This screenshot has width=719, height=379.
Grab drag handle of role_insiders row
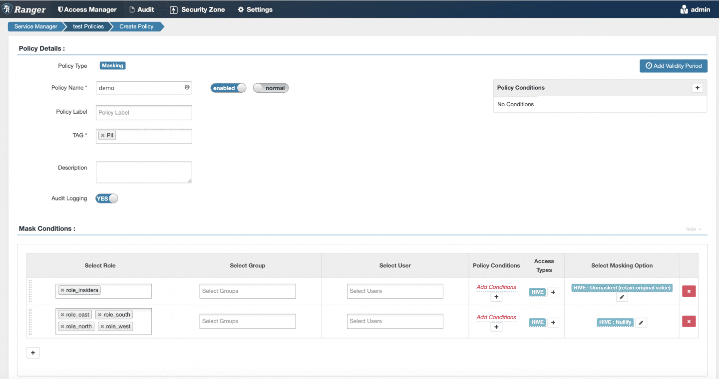click(x=30, y=291)
